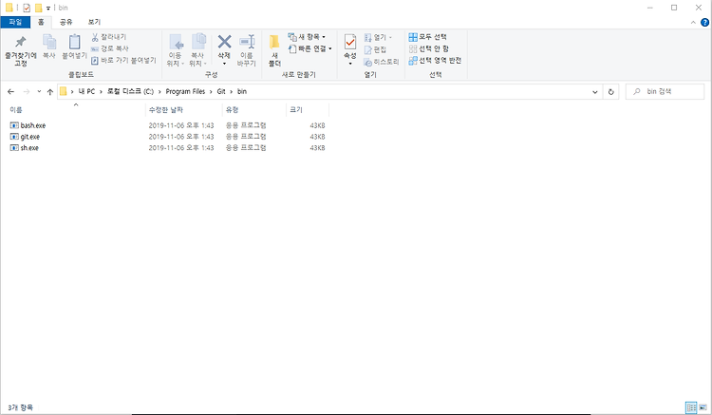Switch to the 홈 (Home) ribbon tab
This screenshot has width=712, height=415.
pos(41,22)
